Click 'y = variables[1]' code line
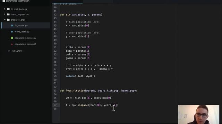This screenshot has height=124, width=222. click(77, 36)
